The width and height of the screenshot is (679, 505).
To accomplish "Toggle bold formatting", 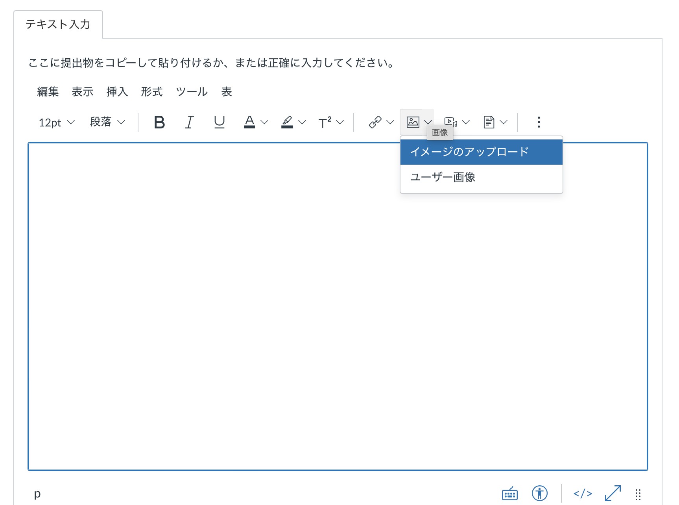I will [159, 123].
